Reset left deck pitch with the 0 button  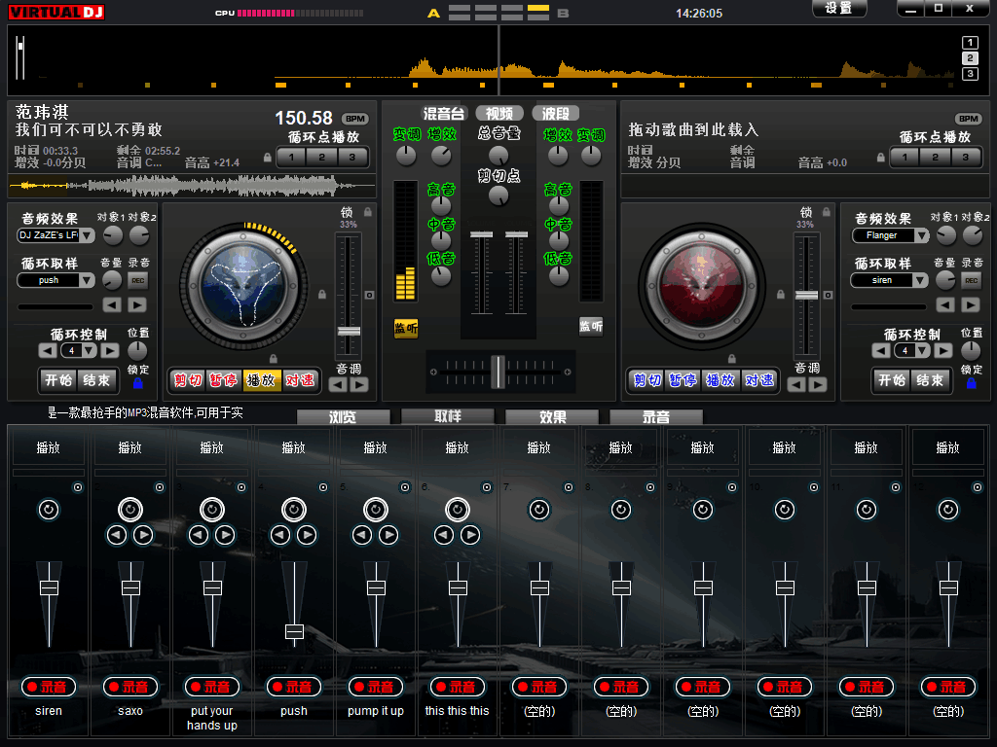[x=369, y=295]
